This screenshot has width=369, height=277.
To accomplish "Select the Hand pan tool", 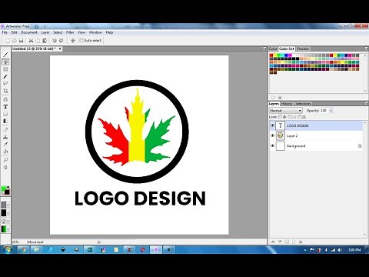I will click(x=5, y=167).
